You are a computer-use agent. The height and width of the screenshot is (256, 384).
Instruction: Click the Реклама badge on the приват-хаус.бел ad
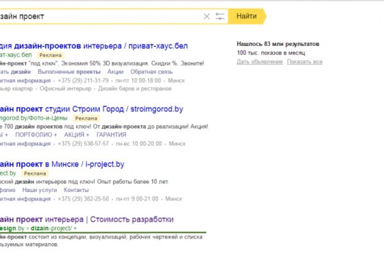(x=51, y=55)
